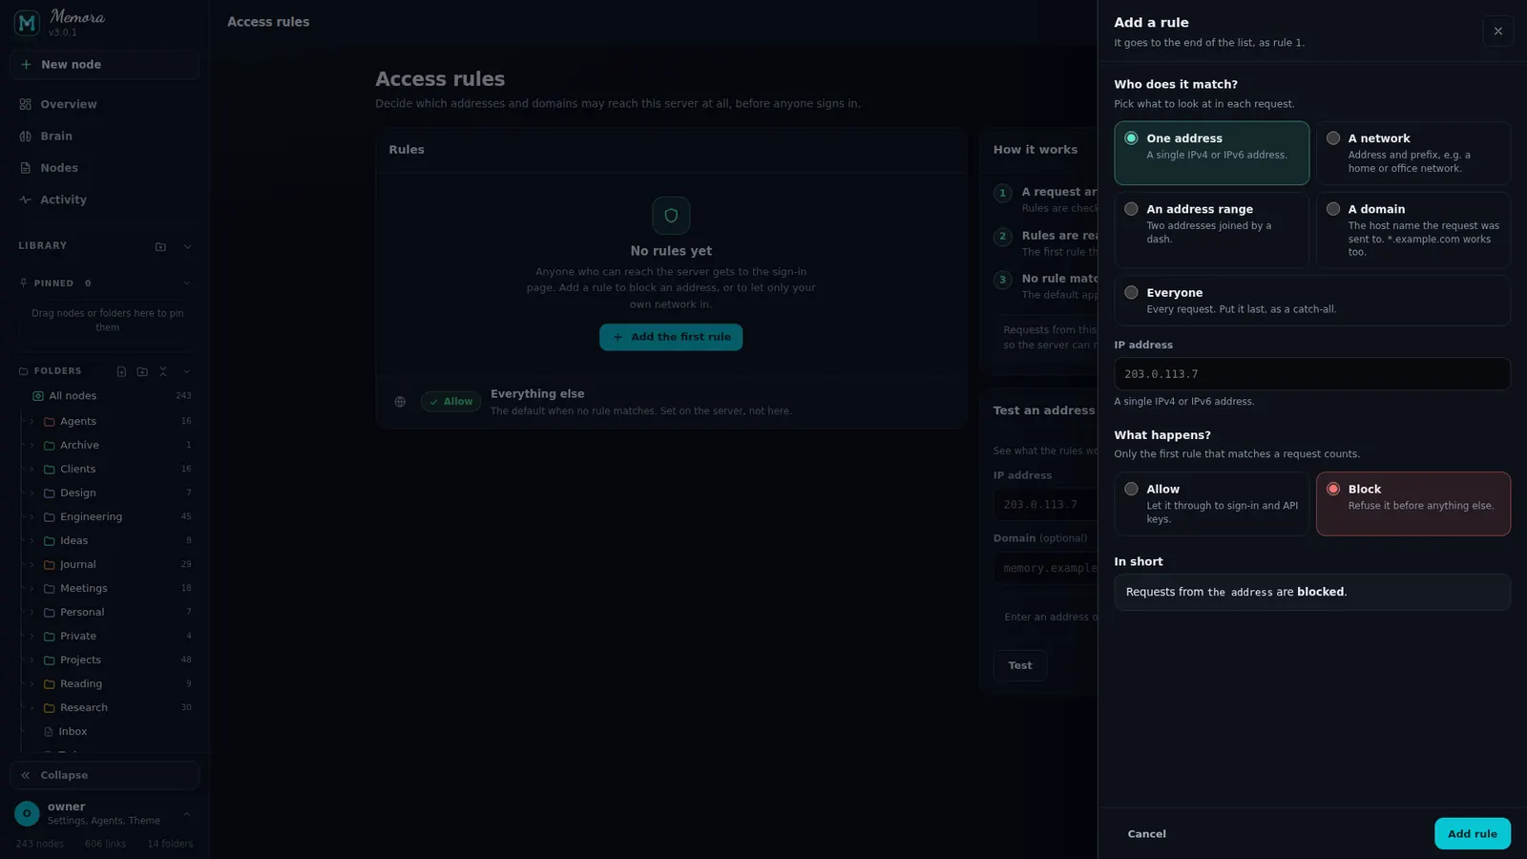This screenshot has width=1527, height=859.
Task: Open the Activity page
Action: coord(104,199)
